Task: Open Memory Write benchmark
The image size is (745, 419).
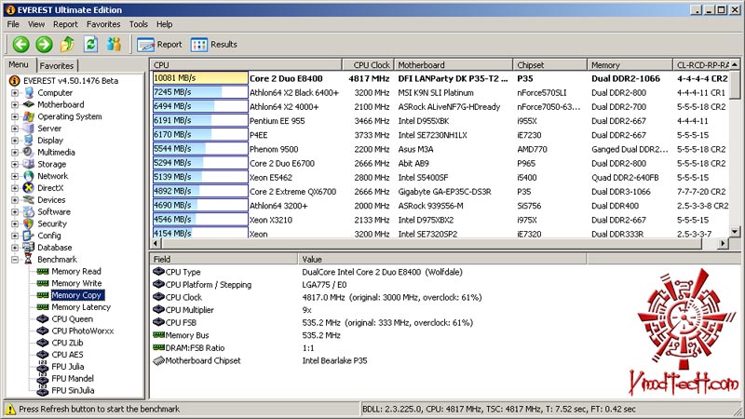Action: click(x=76, y=283)
